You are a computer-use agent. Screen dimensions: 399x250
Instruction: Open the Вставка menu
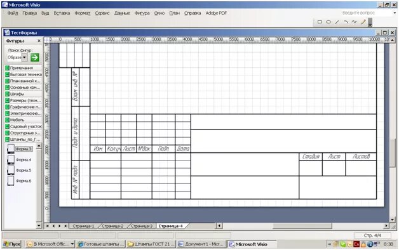coord(62,13)
